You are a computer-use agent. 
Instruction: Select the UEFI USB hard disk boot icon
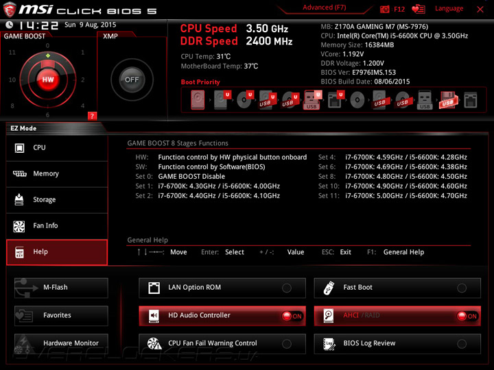[268, 100]
